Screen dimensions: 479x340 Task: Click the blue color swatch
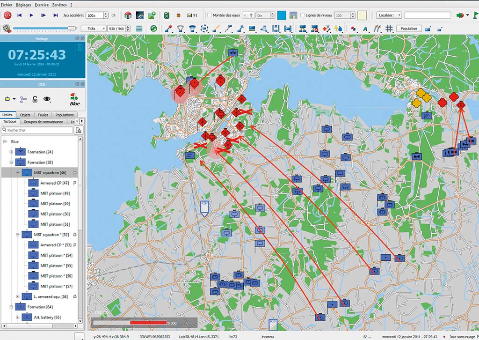[x=282, y=15]
